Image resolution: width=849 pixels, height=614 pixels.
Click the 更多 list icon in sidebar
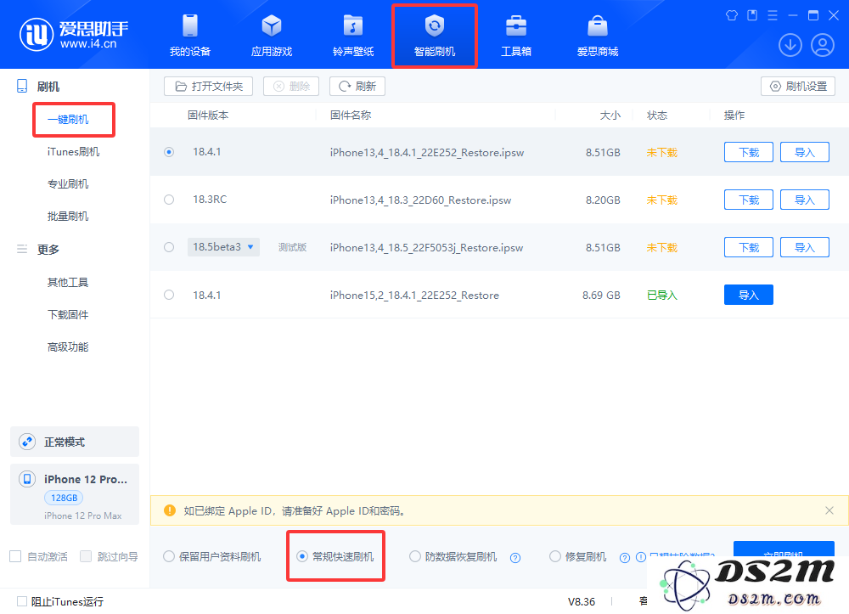coord(22,249)
